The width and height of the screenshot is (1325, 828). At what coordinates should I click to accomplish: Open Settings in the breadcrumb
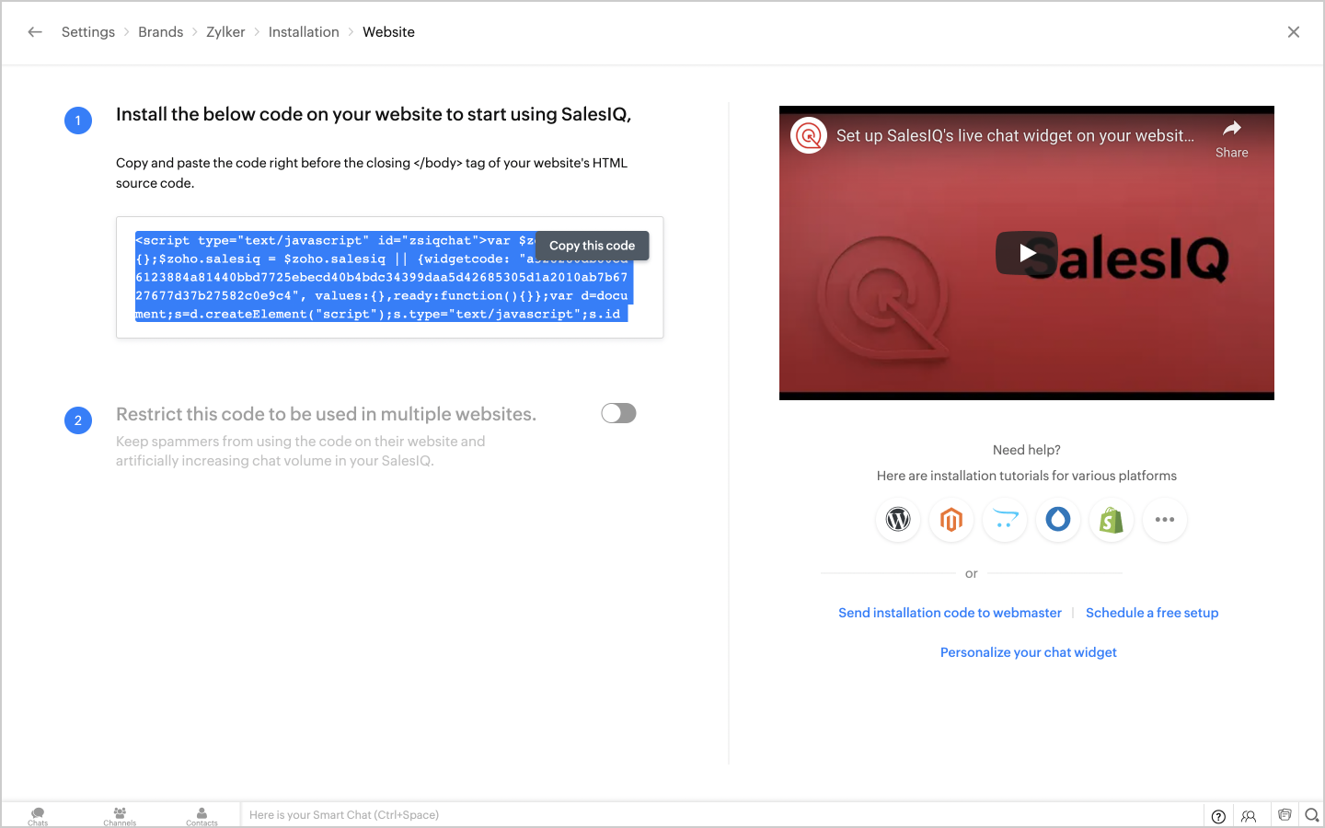pyautogui.click(x=88, y=32)
